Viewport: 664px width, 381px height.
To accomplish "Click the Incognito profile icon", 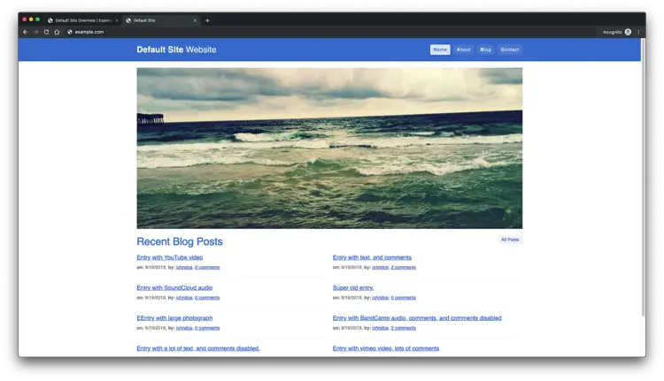I will tap(628, 32).
